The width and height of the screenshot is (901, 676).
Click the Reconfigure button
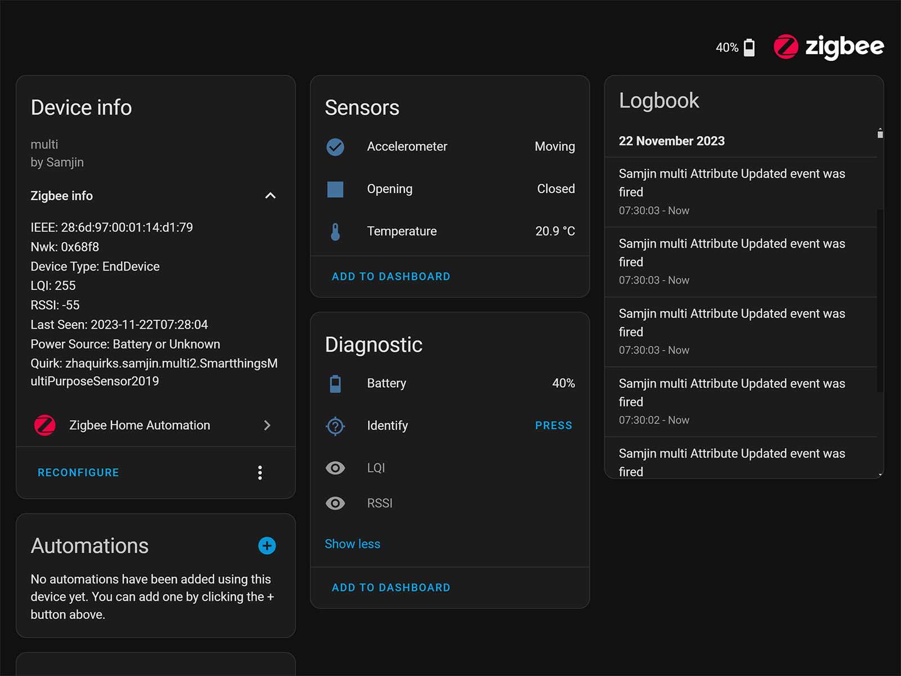click(x=78, y=473)
